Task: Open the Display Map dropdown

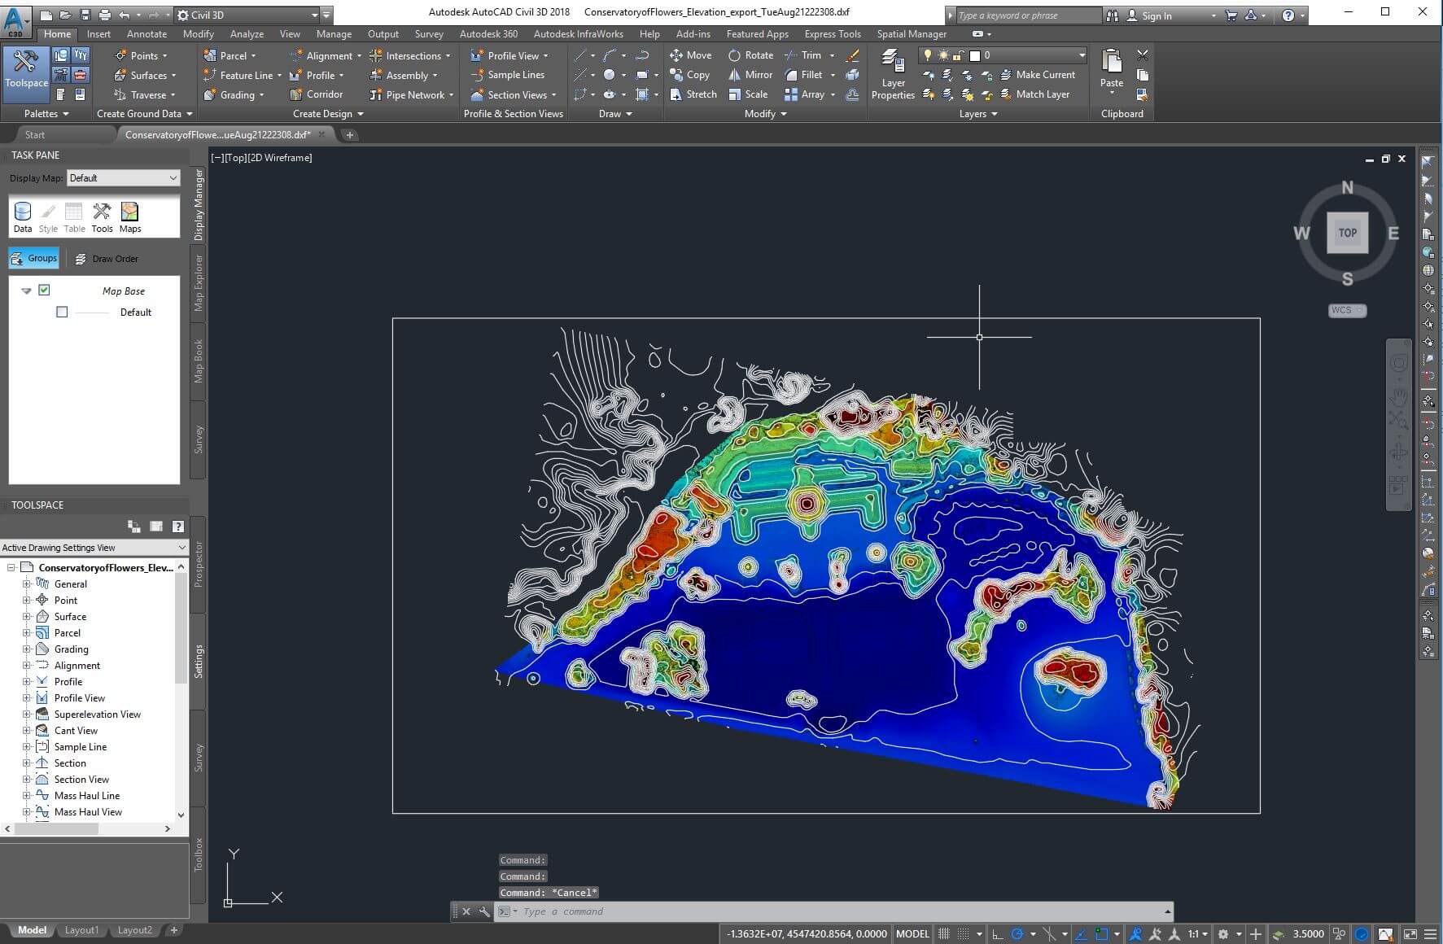Action: (122, 177)
